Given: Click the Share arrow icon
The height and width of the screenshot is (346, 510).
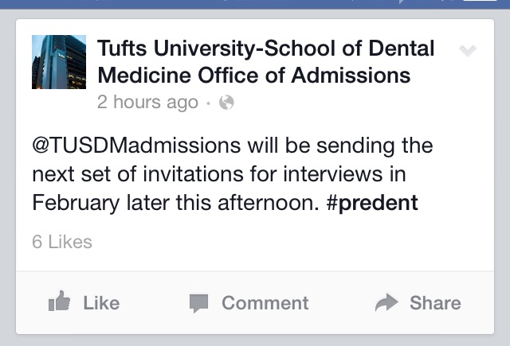Looking at the screenshot, I should (386, 302).
